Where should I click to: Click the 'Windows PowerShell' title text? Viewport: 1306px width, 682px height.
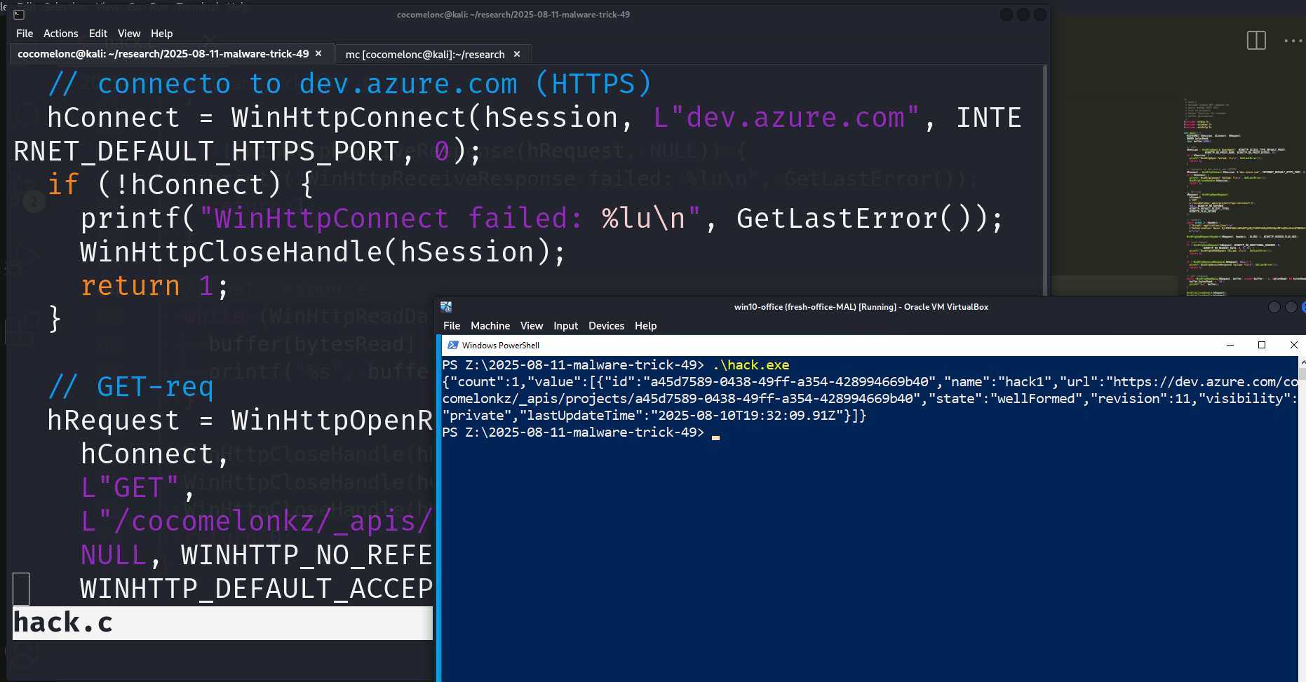click(501, 346)
